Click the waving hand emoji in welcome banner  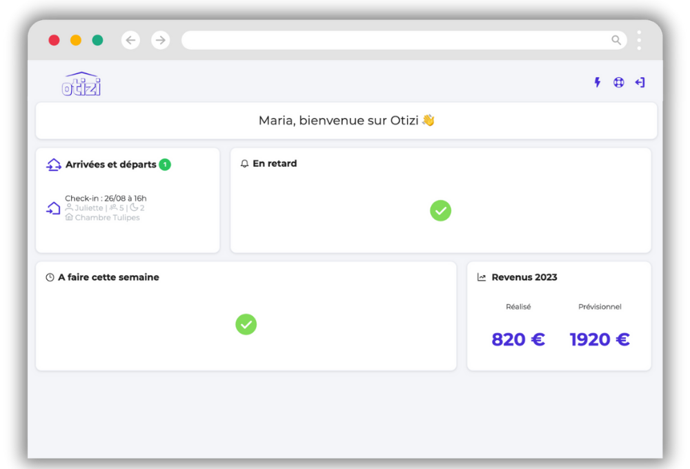(x=428, y=120)
